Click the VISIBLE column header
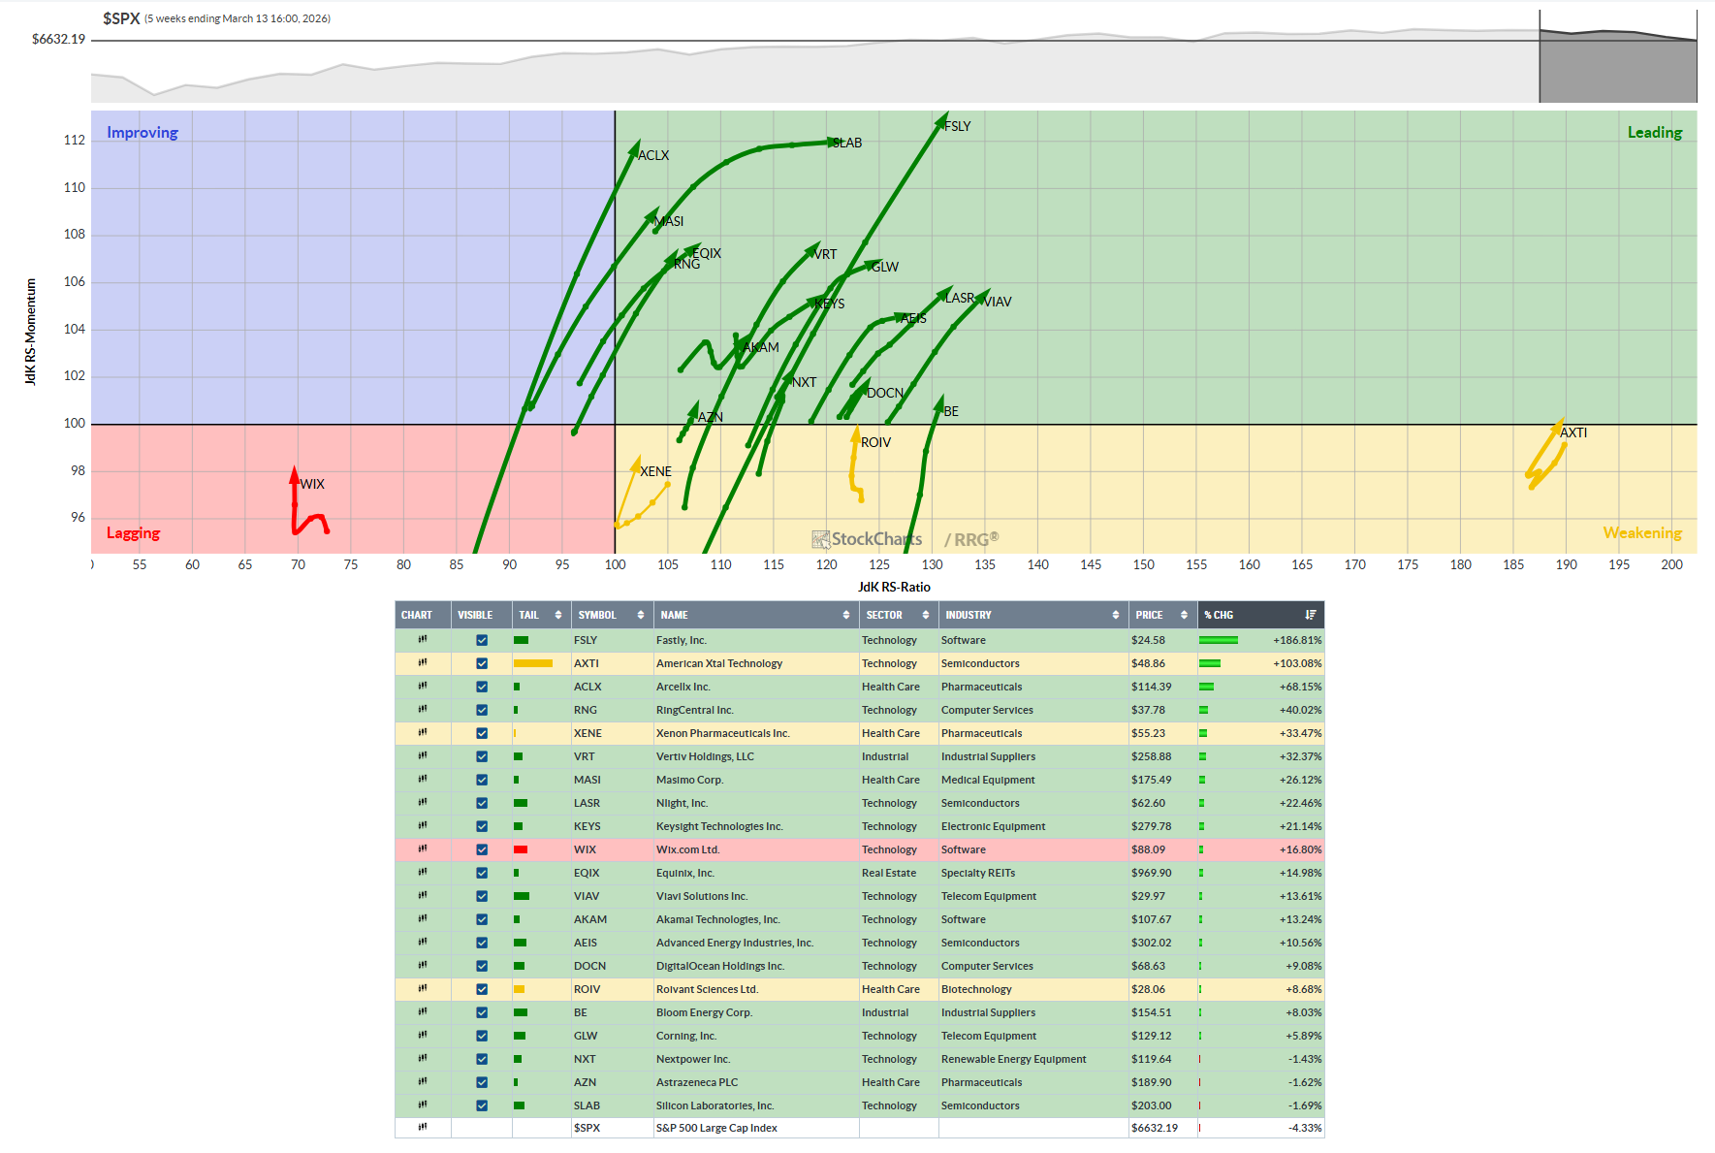This screenshot has height=1153, width=1715. tap(481, 615)
